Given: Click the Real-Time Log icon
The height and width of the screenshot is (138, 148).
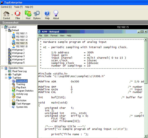Looking at the screenshot, I should coord(10,71).
